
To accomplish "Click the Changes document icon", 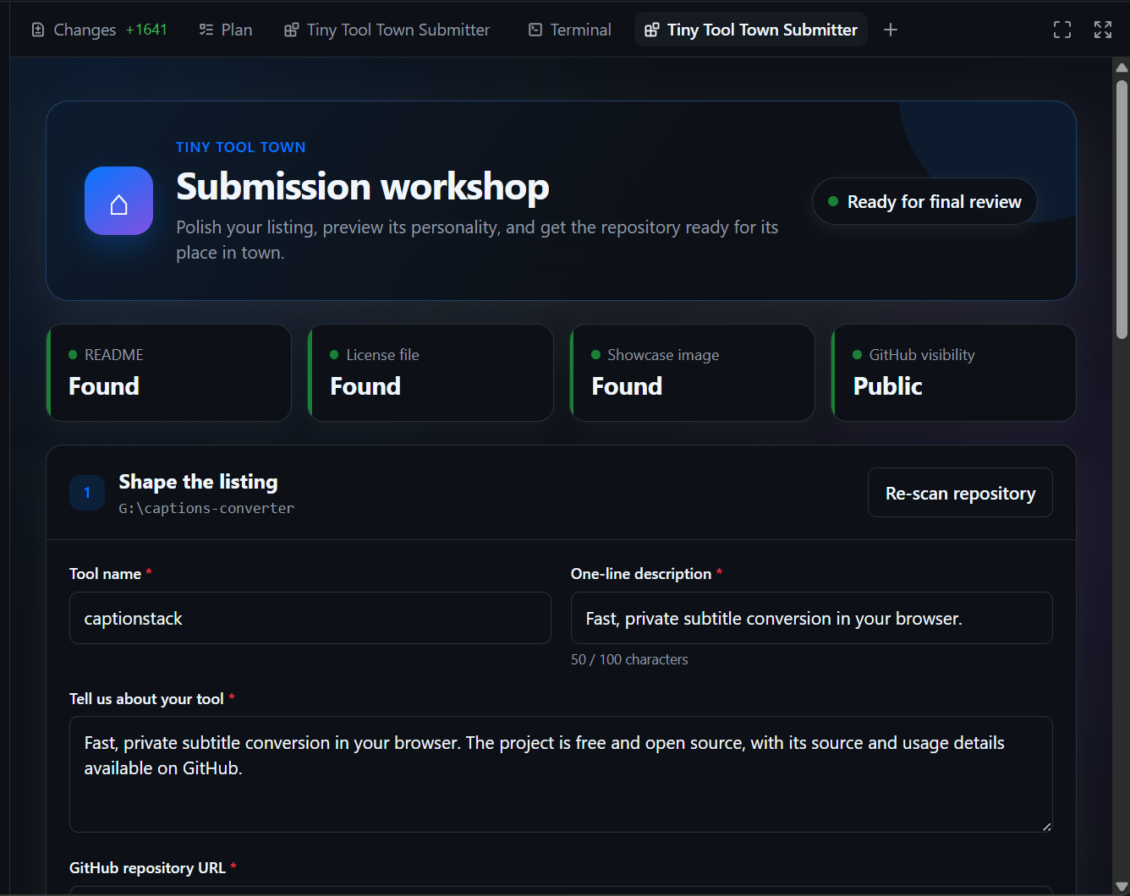I will click(x=38, y=30).
